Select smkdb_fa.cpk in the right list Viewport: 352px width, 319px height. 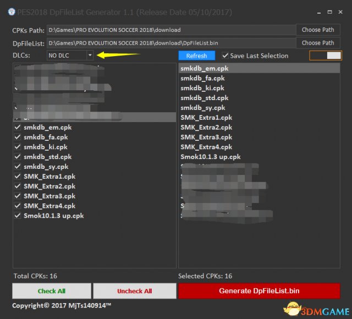259,78
